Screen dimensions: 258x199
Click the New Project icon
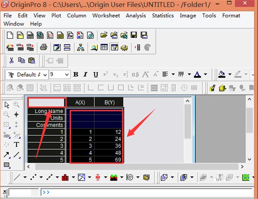[10, 35]
